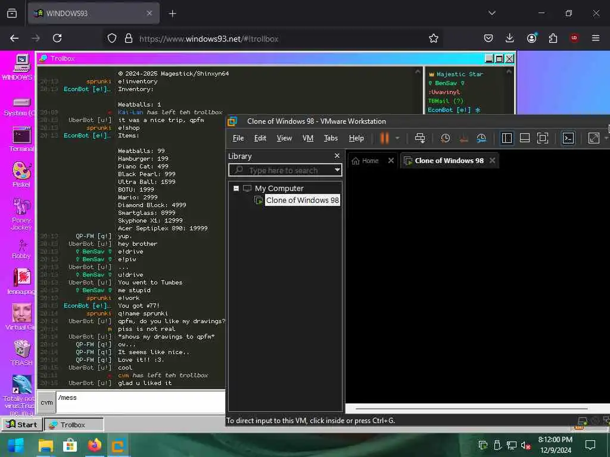Open the VM menu
610x457 pixels.
[x=308, y=138]
